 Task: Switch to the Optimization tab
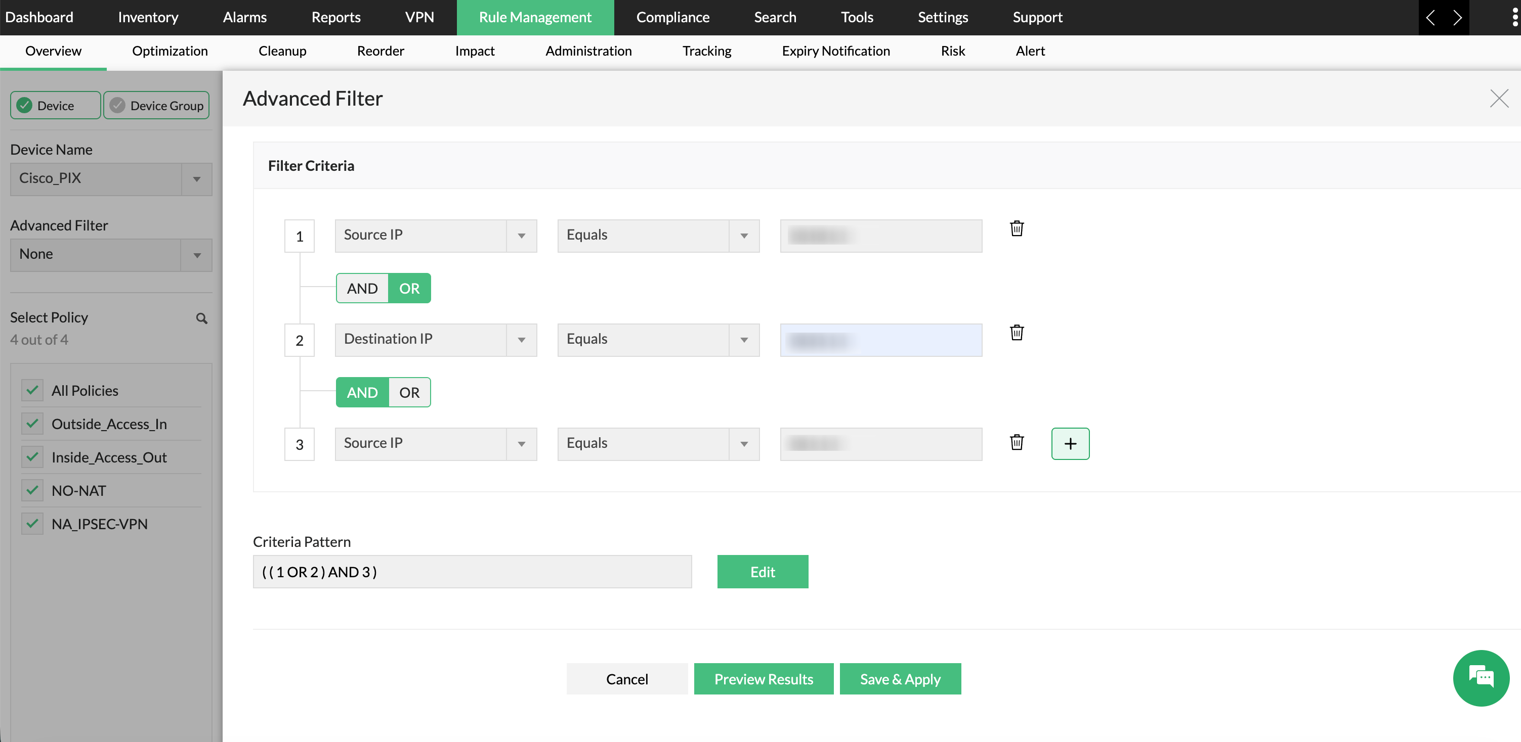coord(170,52)
